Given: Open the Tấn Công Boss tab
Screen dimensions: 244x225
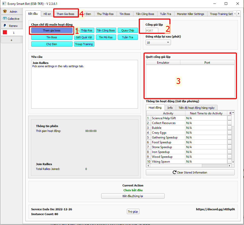Looking at the screenshot, I should [x=145, y=14].
